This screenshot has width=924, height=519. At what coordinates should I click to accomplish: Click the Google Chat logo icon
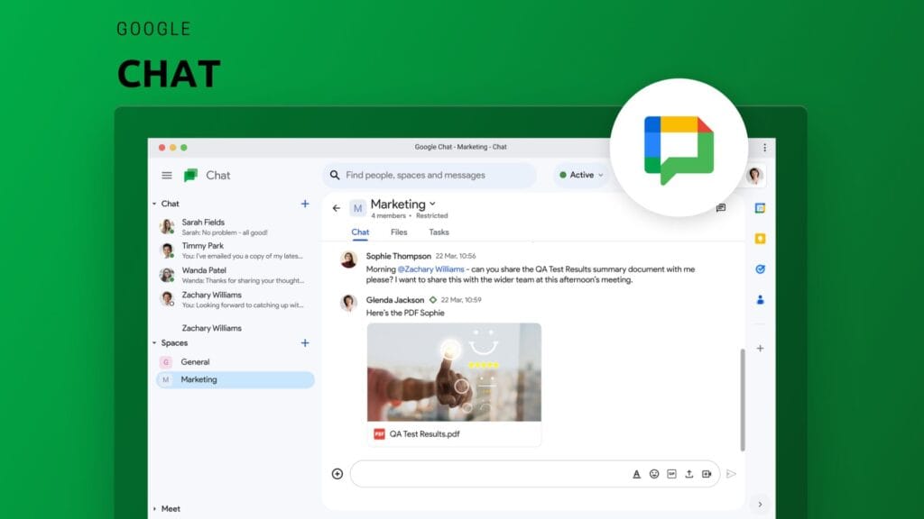click(190, 176)
